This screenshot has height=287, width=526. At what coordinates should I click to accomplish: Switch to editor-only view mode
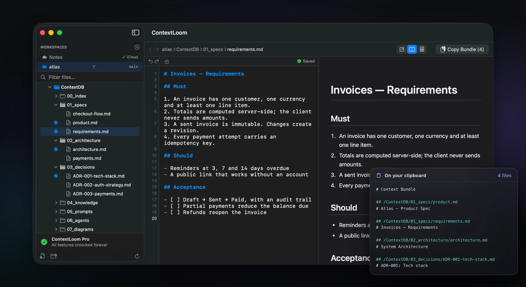pos(402,49)
